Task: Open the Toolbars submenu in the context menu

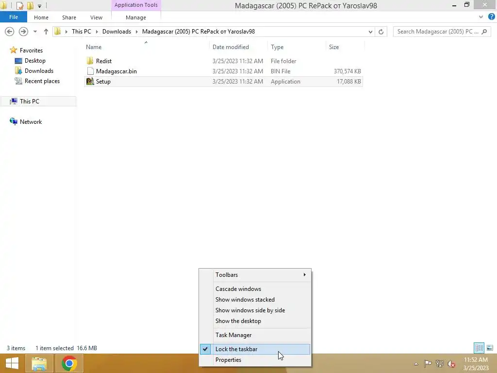Action: point(255,275)
